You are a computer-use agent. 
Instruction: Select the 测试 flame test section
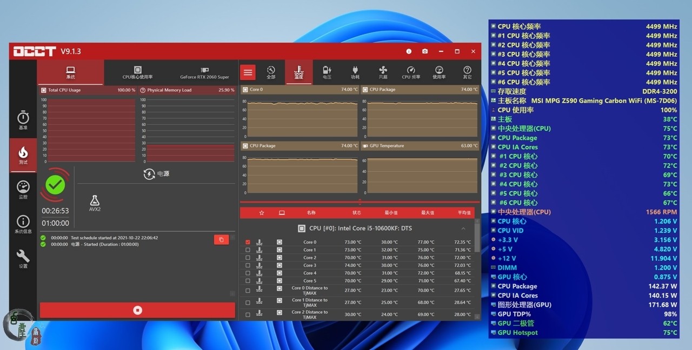point(23,156)
